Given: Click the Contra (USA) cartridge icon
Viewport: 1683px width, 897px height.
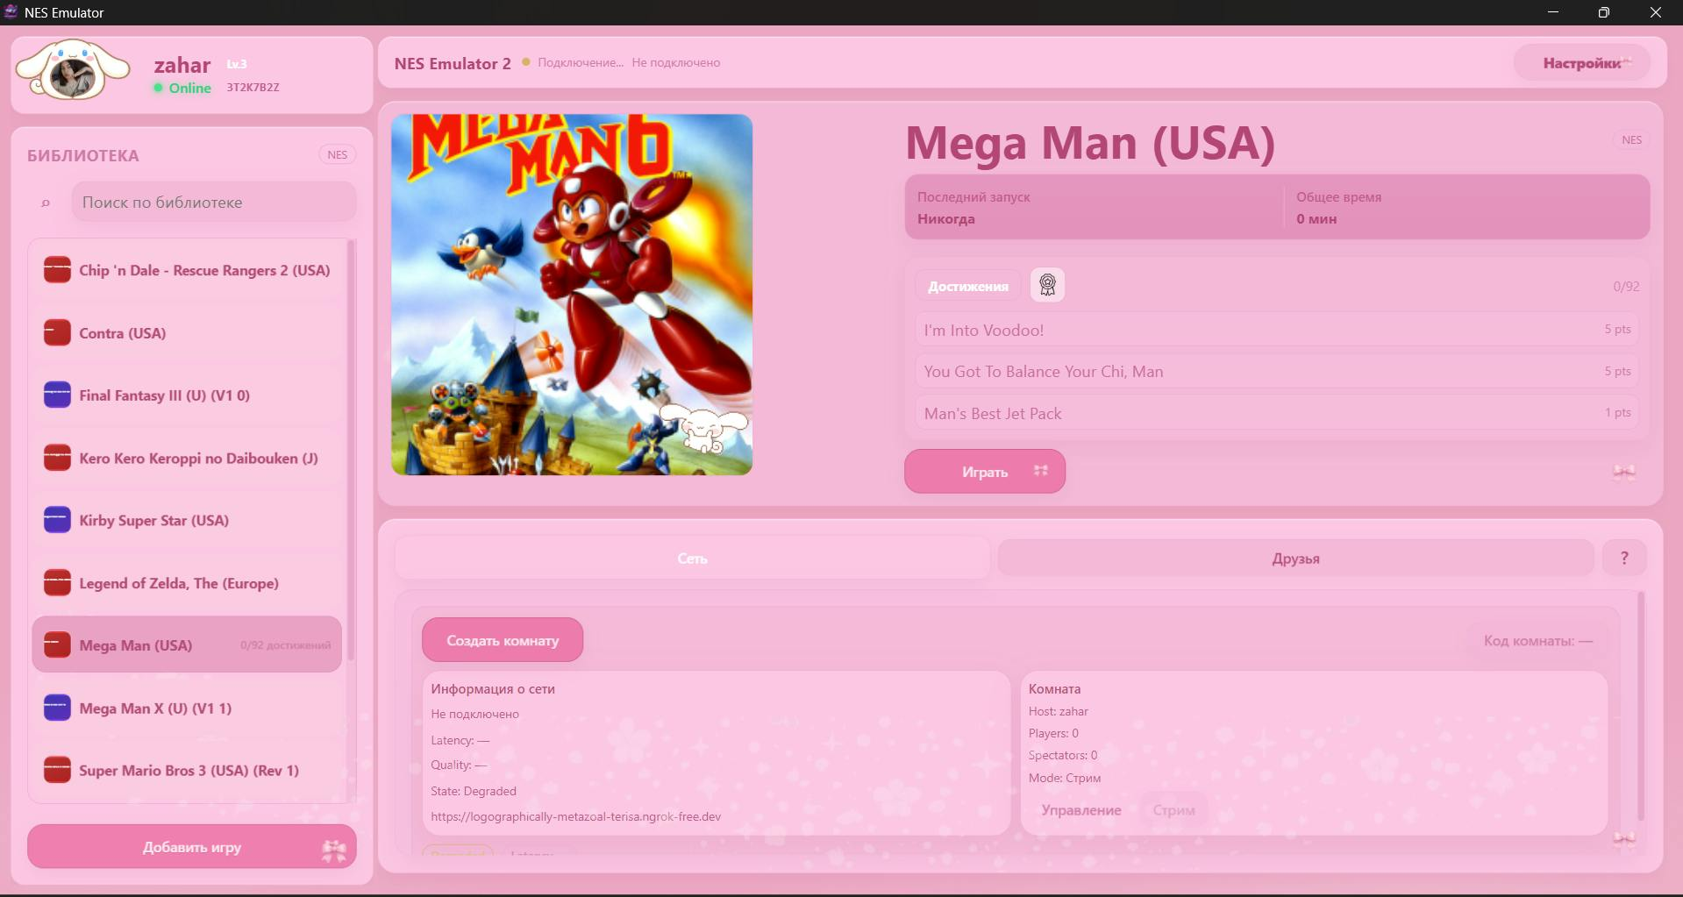Looking at the screenshot, I should coord(57,333).
